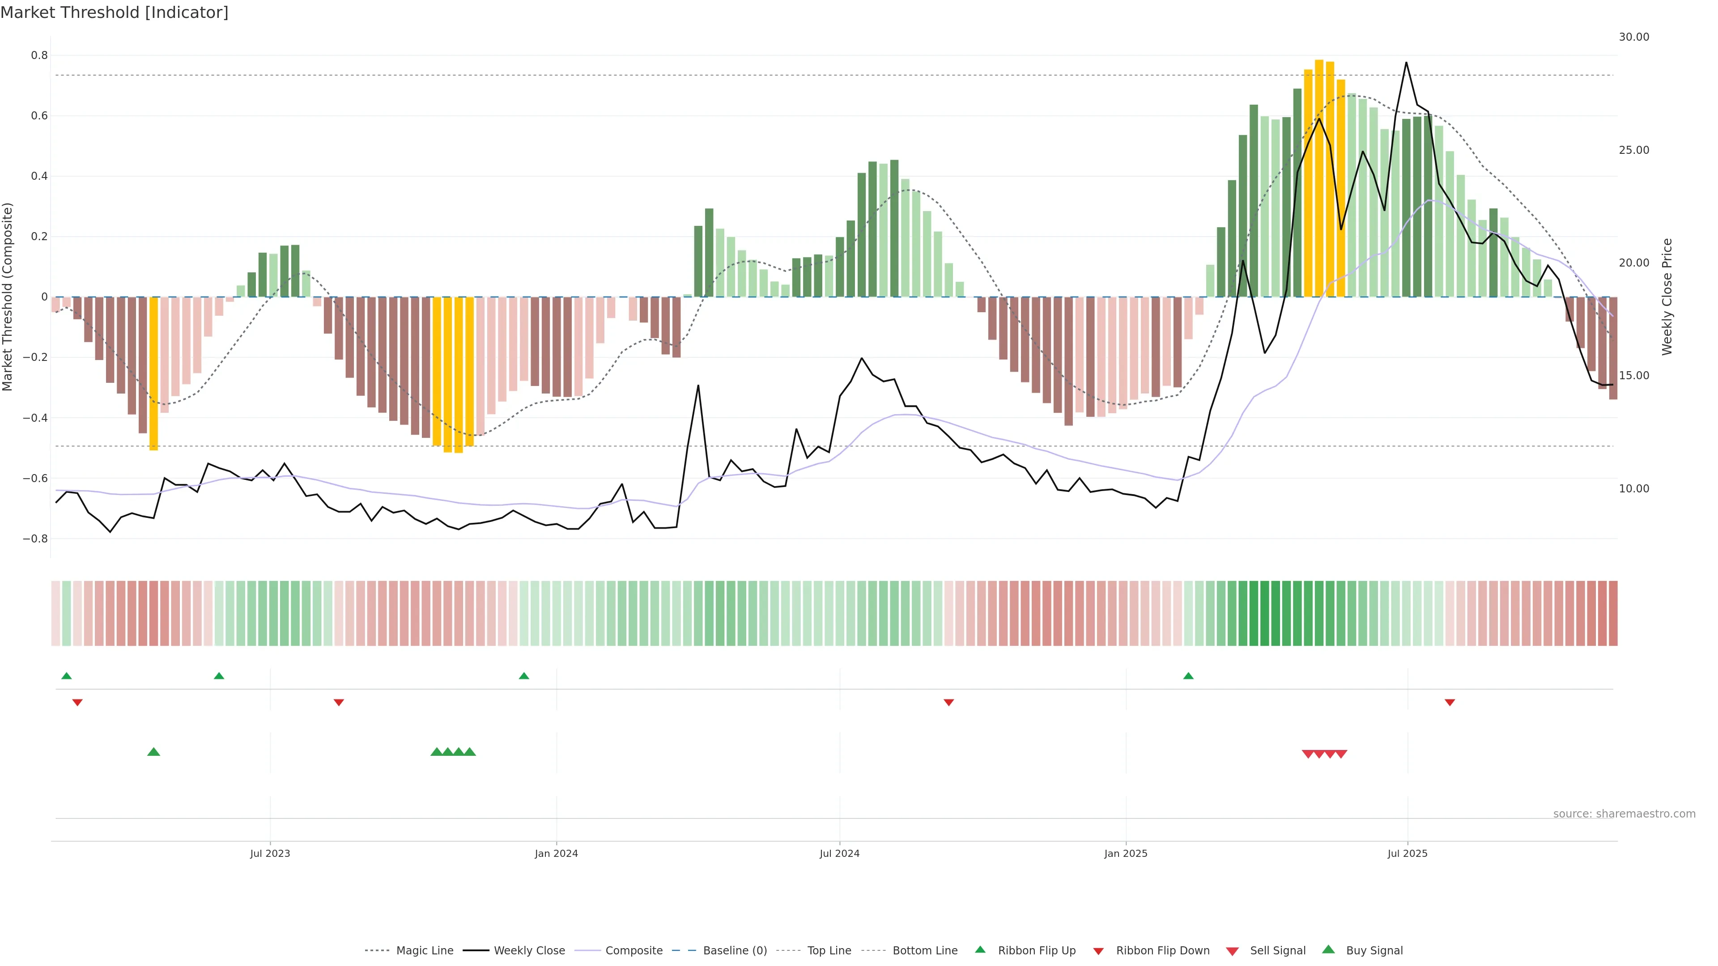Toggle the Magic Line legend entry
Viewport: 1718px width, 966px height.
click(x=424, y=951)
